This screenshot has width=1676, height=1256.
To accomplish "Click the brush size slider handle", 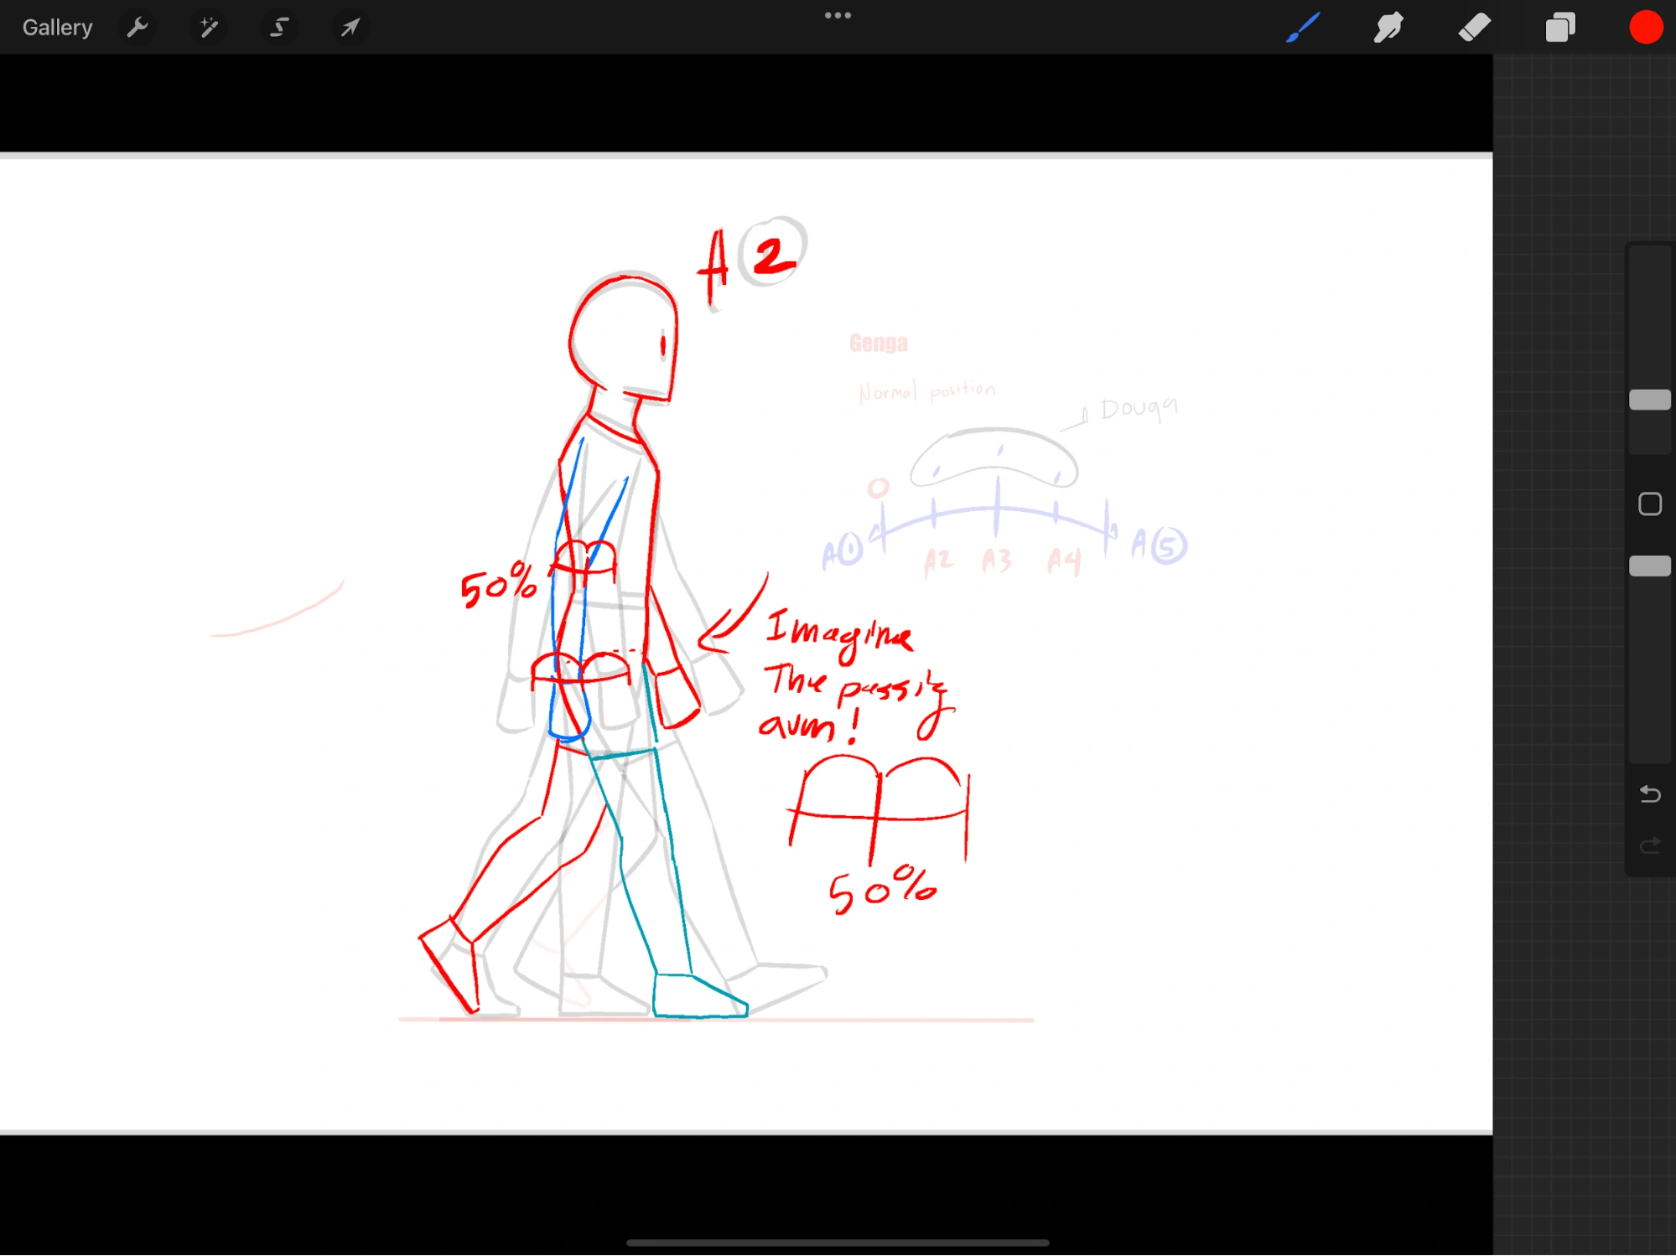I will tap(1649, 400).
